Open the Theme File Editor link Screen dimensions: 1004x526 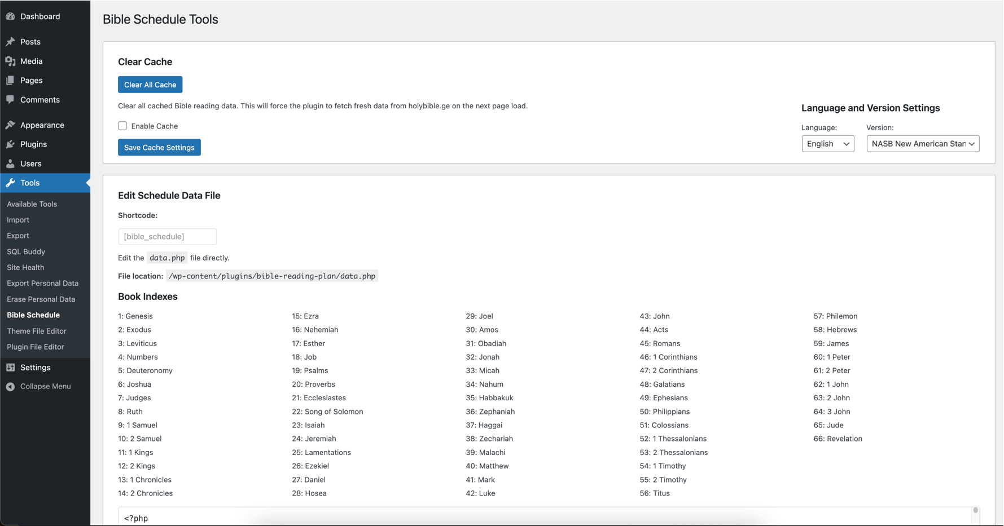(x=37, y=331)
